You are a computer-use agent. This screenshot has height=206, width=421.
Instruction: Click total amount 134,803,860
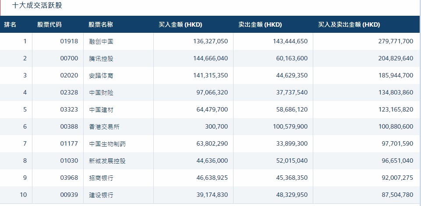396,93
